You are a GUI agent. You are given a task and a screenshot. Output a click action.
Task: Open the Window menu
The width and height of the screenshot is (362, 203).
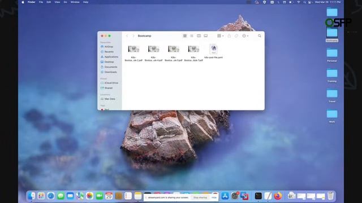(x=75, y=2)
